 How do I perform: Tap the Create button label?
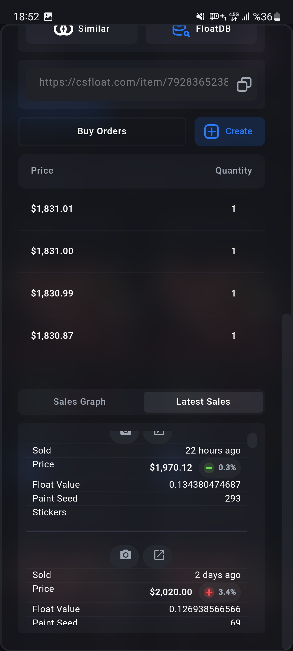click(239, 132)
